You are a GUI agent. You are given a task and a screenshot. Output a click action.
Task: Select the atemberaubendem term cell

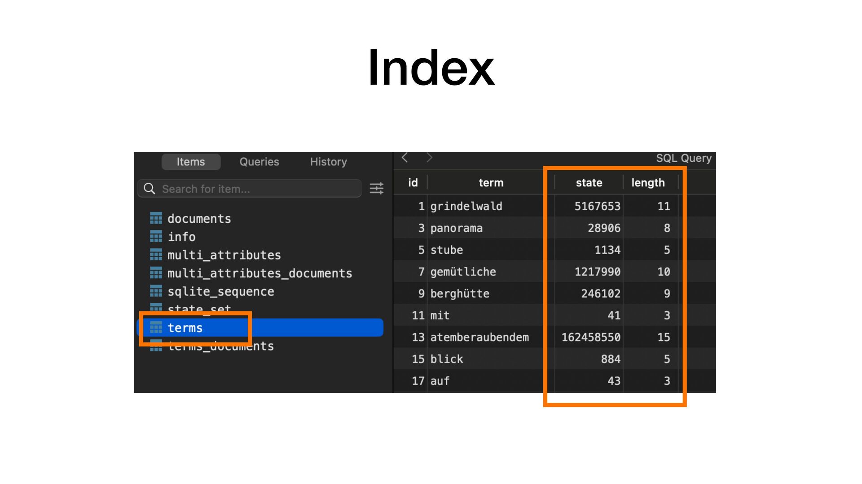479,337
